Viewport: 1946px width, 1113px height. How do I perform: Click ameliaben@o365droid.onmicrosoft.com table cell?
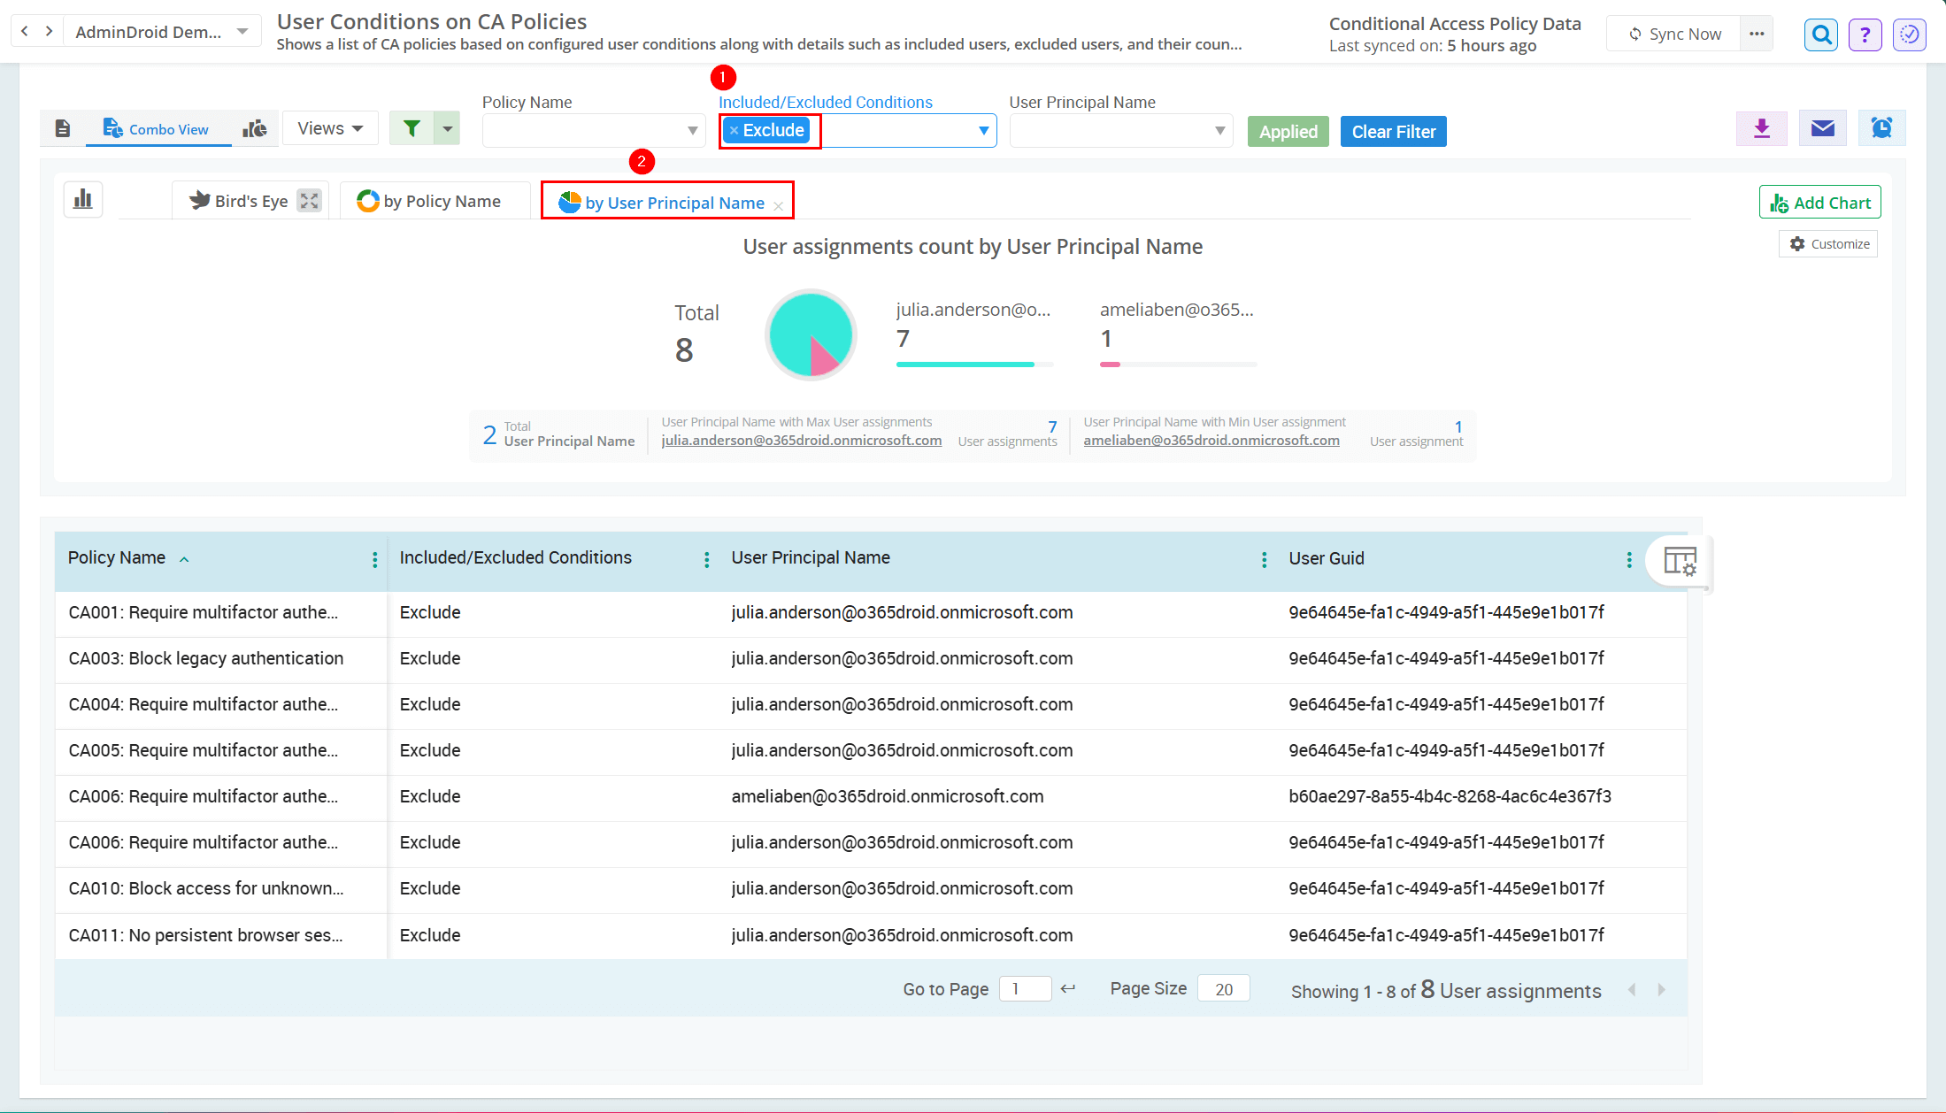pos(888,796)
